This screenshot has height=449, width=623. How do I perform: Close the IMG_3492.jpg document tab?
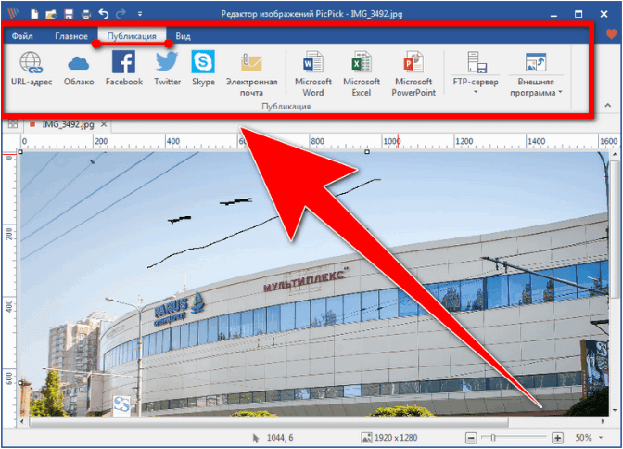coord(104,123)
